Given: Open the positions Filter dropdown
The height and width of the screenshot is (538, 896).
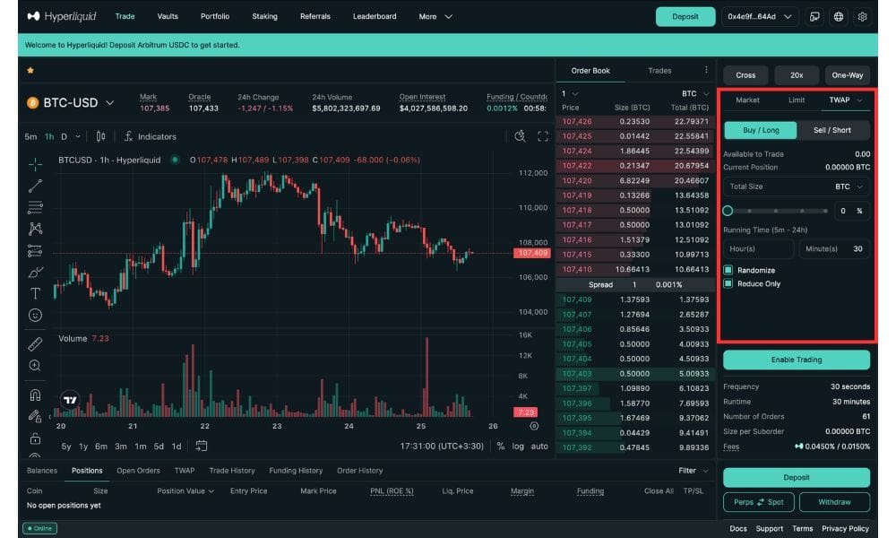Looking at the screenshot, I should [x=694, y=471].
